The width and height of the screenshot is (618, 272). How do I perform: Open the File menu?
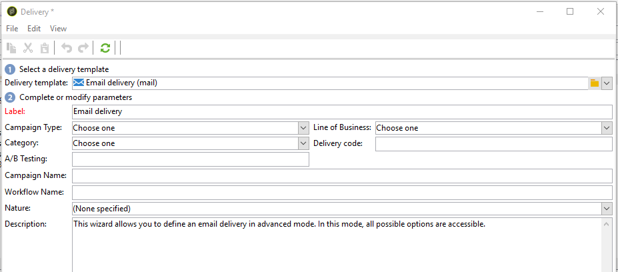coord(12,29)
